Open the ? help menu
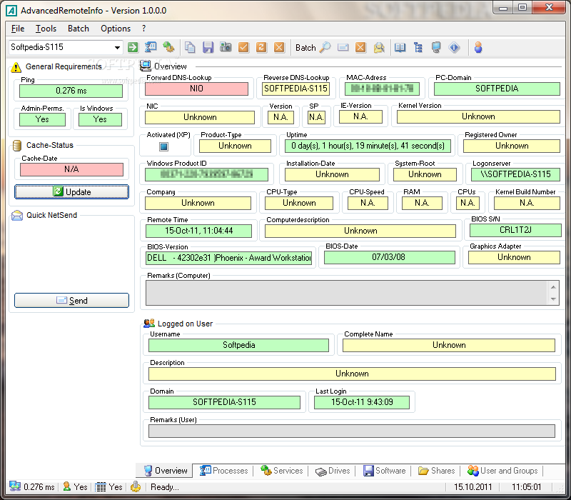 [144, 29]
